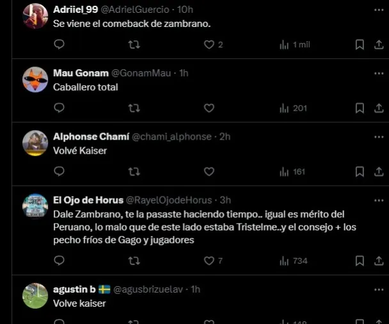Open El Ojo de Horus profile name
Screen dimensions: 389x324
point(88,200)
